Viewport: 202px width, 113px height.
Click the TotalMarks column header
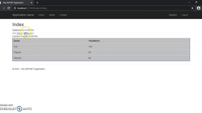coord(94,41)
